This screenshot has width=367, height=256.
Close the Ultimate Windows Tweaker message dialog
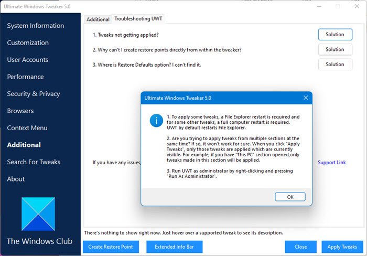[306, 98]
